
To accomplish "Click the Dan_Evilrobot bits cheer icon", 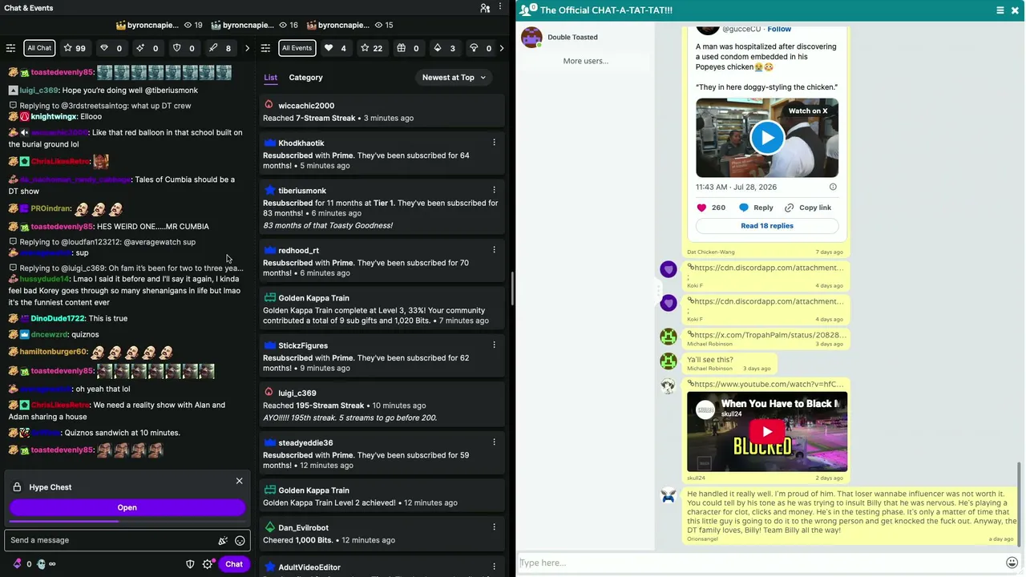I will pos(269,527).
